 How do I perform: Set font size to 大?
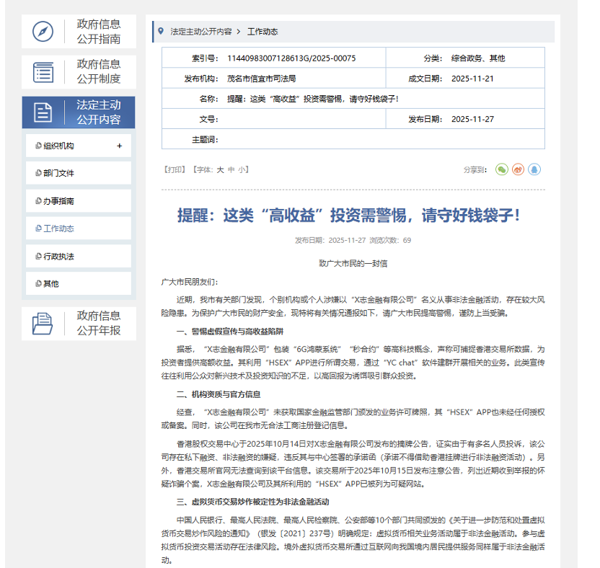[221, 170]
